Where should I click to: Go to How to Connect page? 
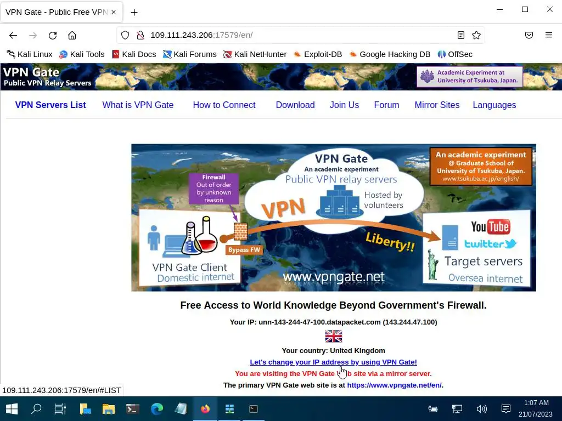[x=224, y=105]
